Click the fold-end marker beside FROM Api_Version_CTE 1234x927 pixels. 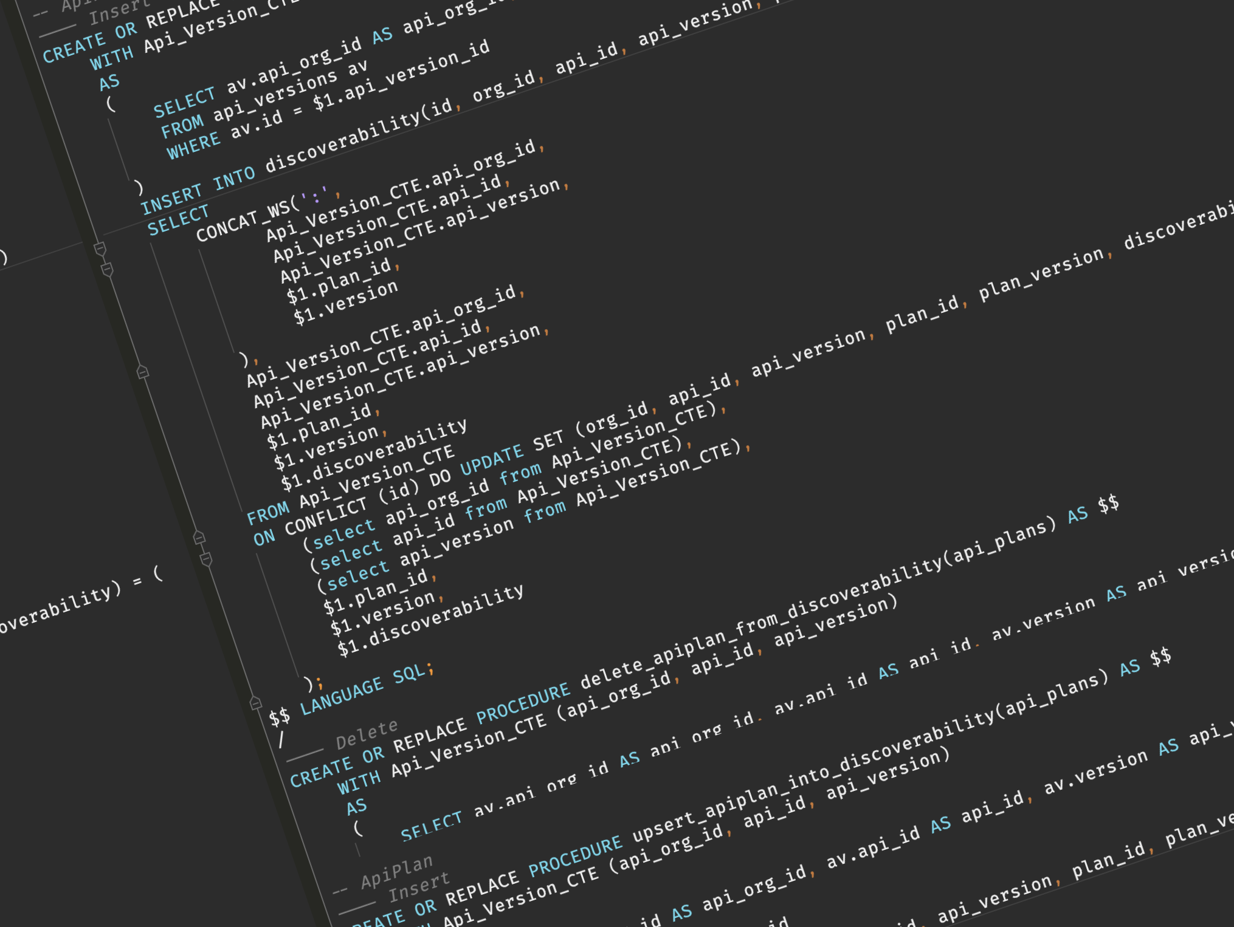click(x=199, y=537)
